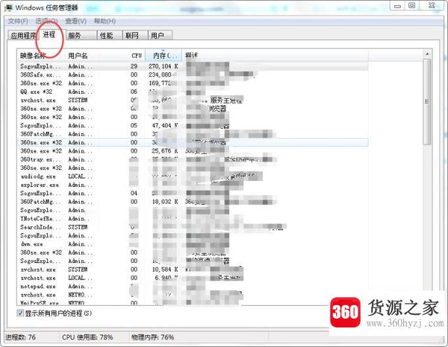Toggle 显示所有用户的进程 checkbox

pos(20,313)
